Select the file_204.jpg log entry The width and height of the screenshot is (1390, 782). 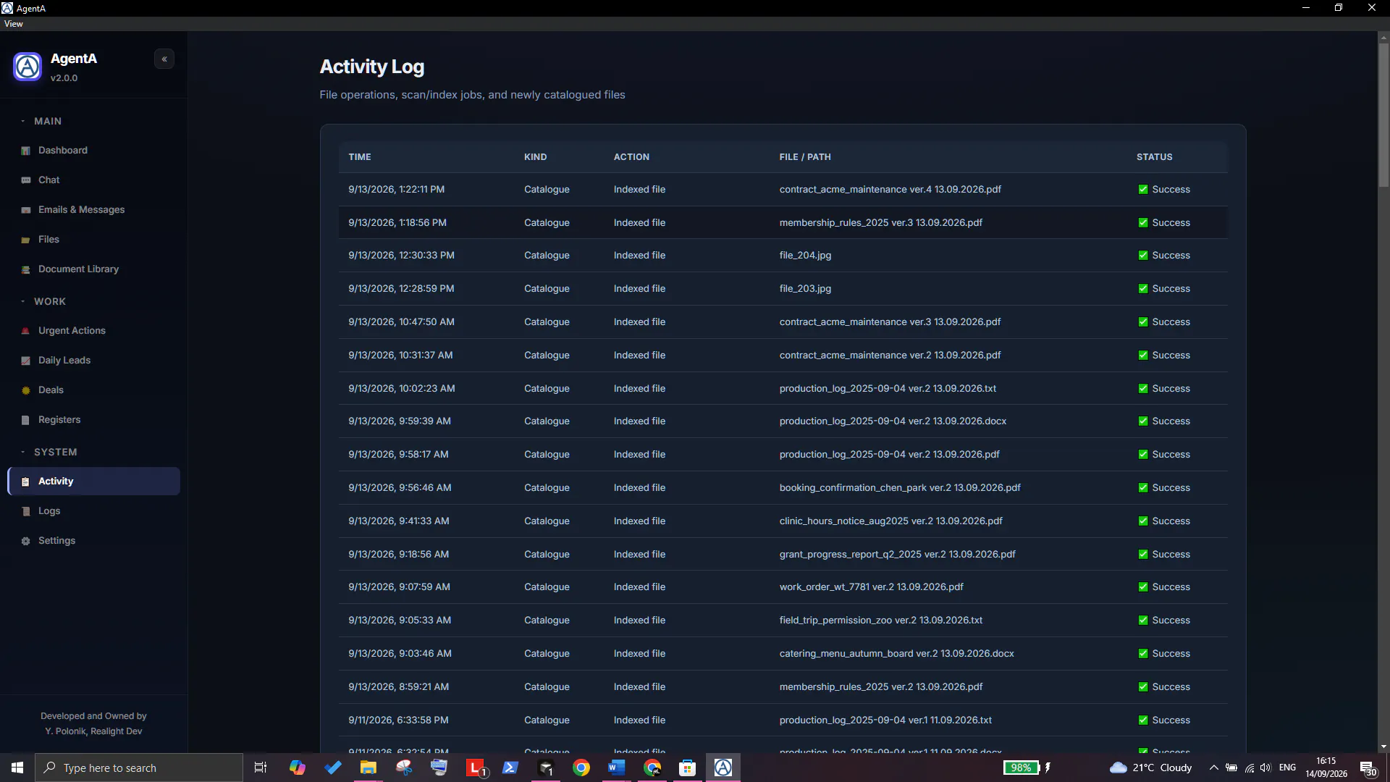[x=783, y=255]
